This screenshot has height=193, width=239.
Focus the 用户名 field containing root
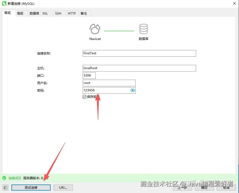[109, 83]
